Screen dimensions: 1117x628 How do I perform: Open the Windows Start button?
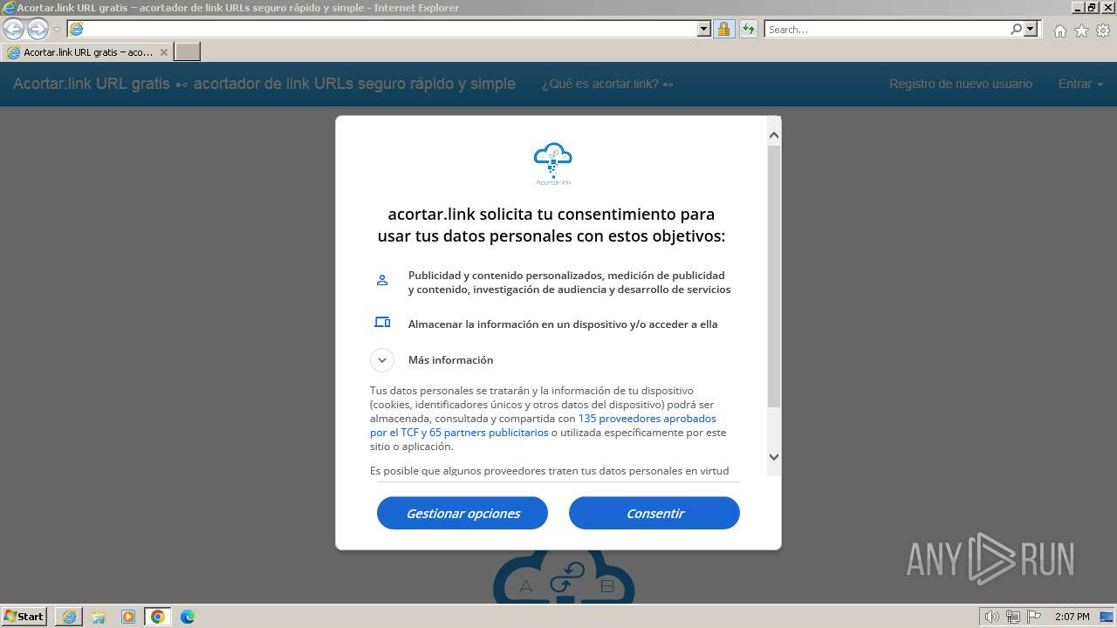point(24,616)
